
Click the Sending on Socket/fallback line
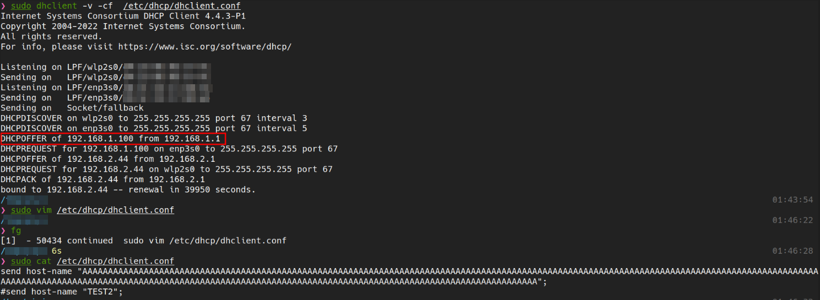pos(72,108)
